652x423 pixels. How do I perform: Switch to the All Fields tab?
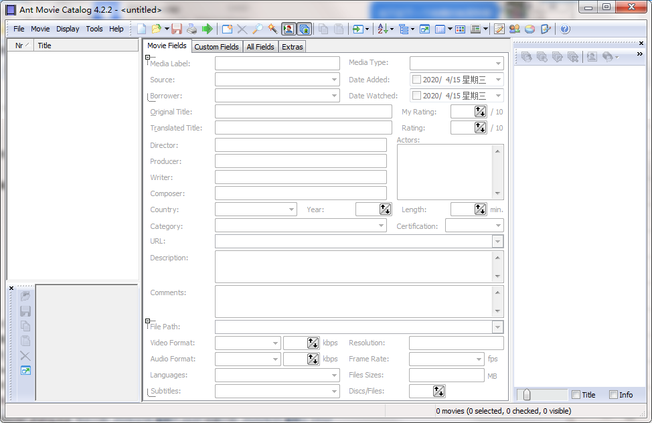pos(260,47)
